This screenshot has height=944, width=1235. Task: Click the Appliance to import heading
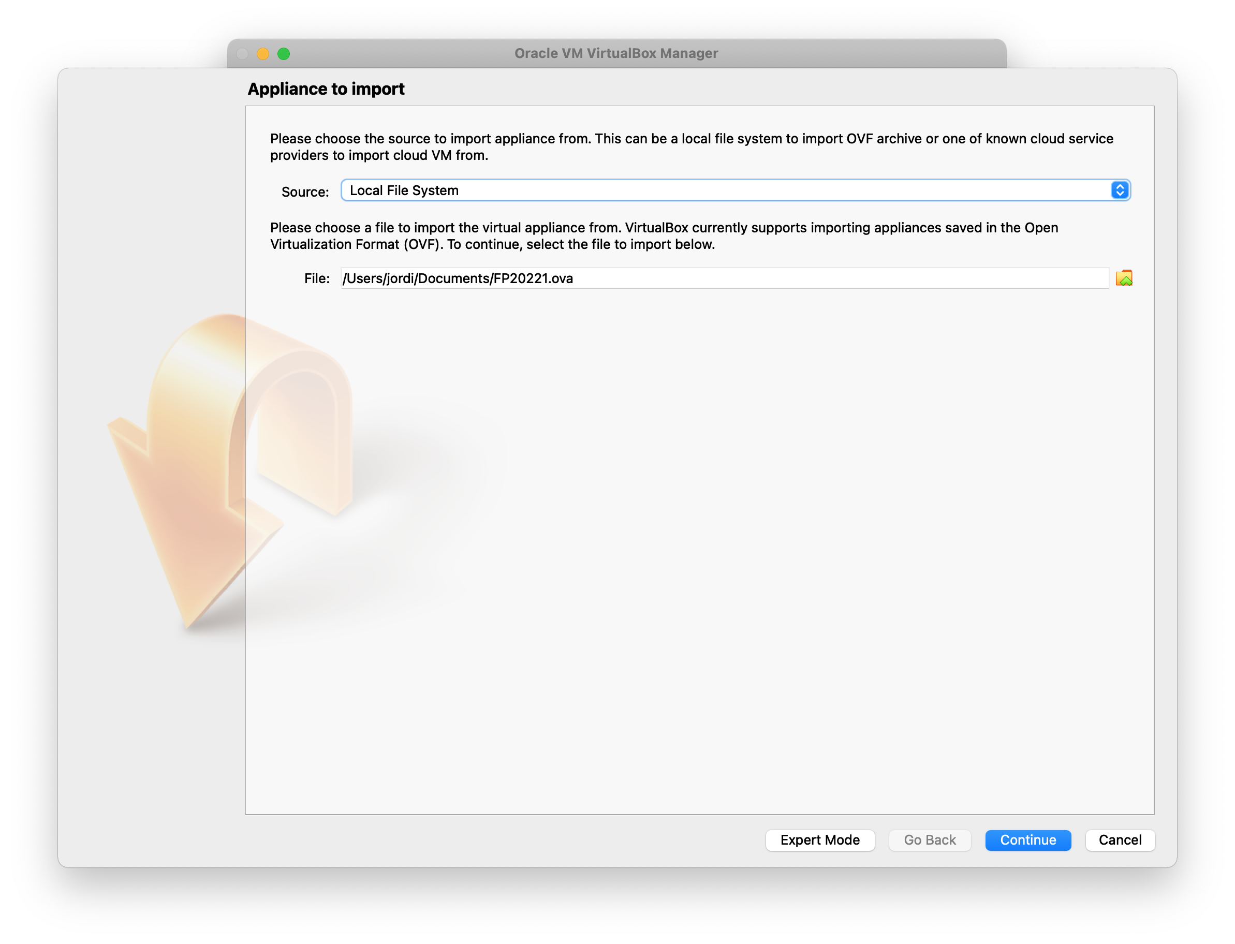pyautogui.click(x=326, y=89)
